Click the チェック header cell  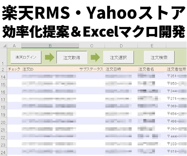point(14,69)
